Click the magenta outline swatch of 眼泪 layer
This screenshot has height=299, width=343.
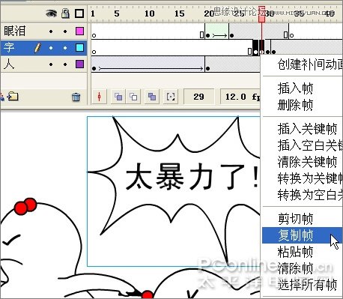point(79,31)
